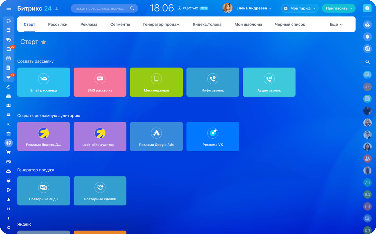Click the Мессенджеры tile
This screenshot has width=376, height=234.
point(157,82)
